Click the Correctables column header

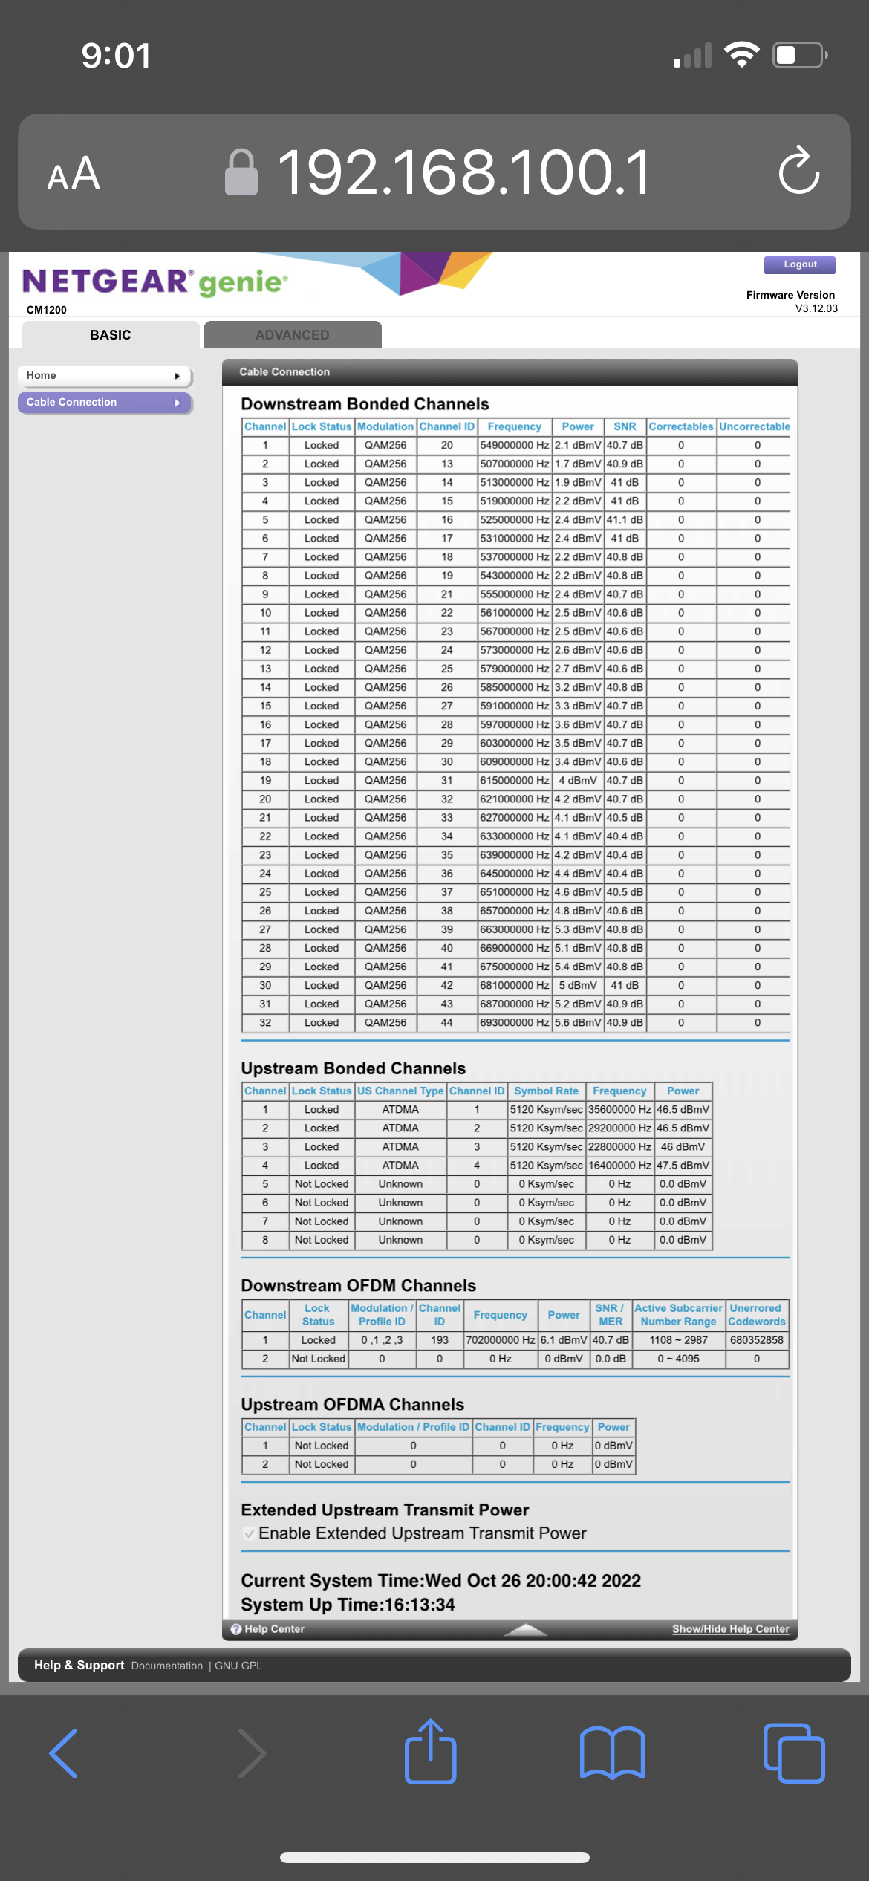681,426
